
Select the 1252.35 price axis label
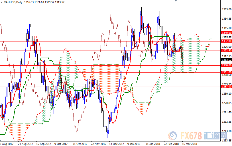[227, 122]
